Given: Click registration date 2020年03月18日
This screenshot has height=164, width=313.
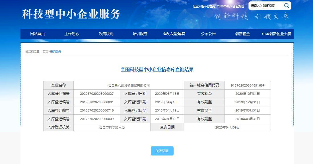Looking at the screenshot, I should [167, 94].
